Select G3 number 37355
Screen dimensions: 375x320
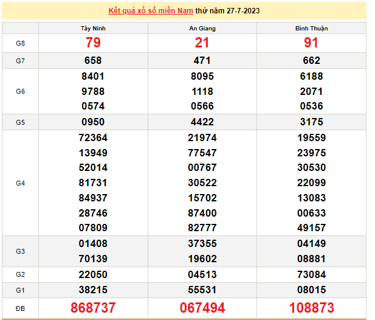click(x=202, y=243)
